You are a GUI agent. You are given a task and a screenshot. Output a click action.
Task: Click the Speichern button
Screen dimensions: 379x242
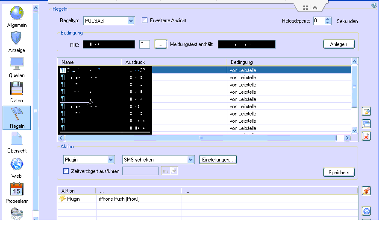pyautogui.click(x=339, y=173)
